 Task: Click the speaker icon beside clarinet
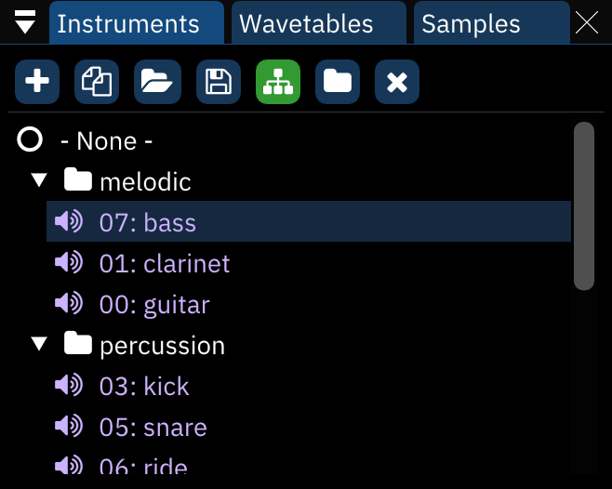[x=69, y=263]
